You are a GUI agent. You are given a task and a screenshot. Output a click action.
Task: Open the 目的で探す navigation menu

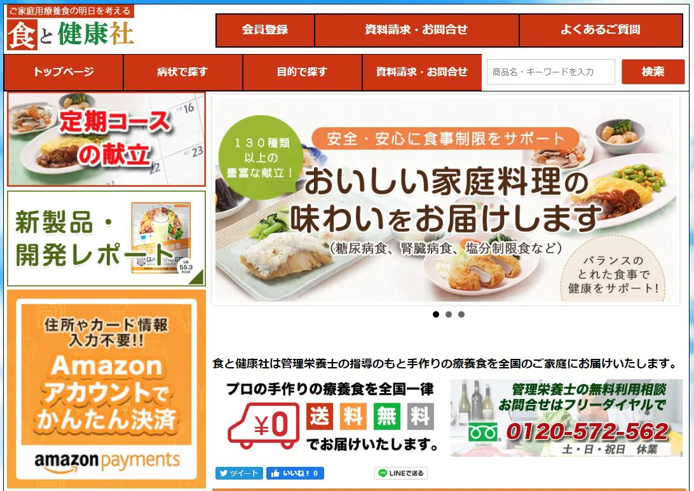click(x=303, y=72)
